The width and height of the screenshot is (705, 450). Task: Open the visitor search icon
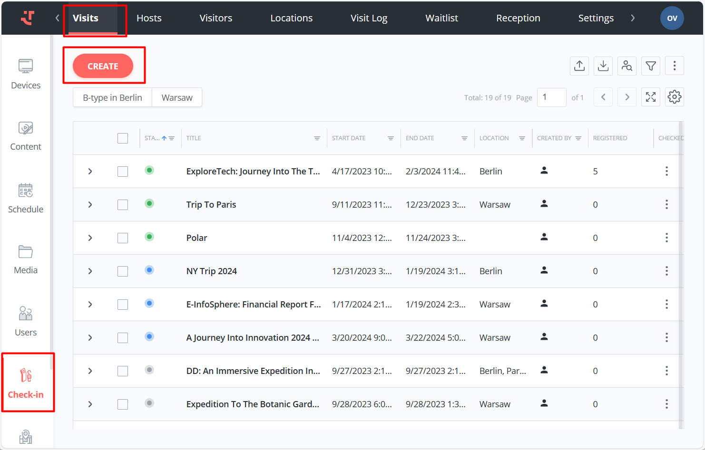[x=627, y=66]
